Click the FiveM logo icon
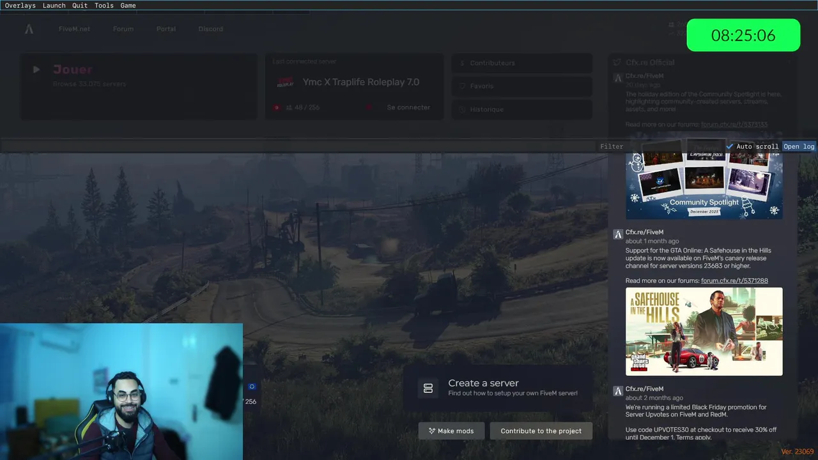 coord(29,29)
